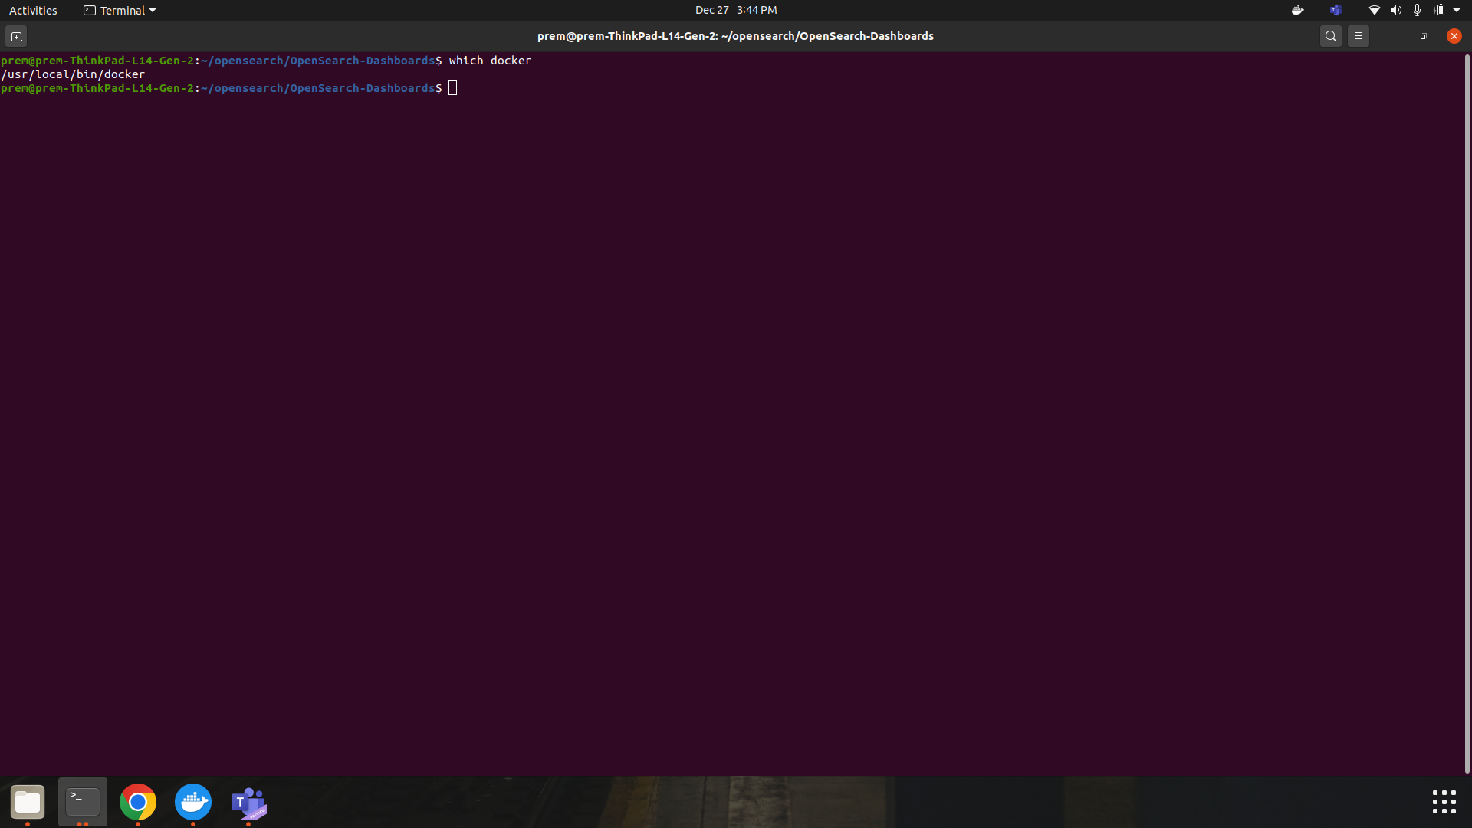Open Microsoft Teams from the system tray
Viewport: 1472px width, 828px height.
1336,10
